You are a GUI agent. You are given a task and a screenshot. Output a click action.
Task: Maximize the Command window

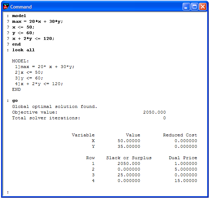pyautogui.click(x=194, y=6)
